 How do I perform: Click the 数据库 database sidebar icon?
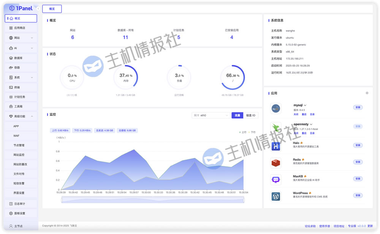(x=11, y=58)
